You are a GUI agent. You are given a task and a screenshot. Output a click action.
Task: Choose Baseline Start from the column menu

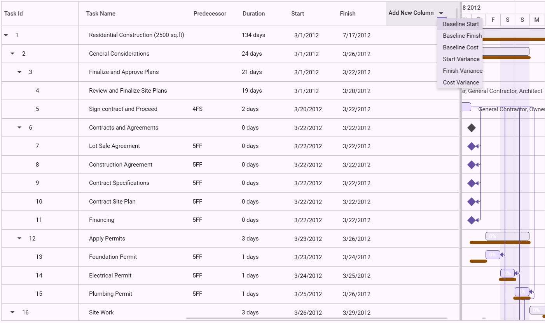pos(460,24)
